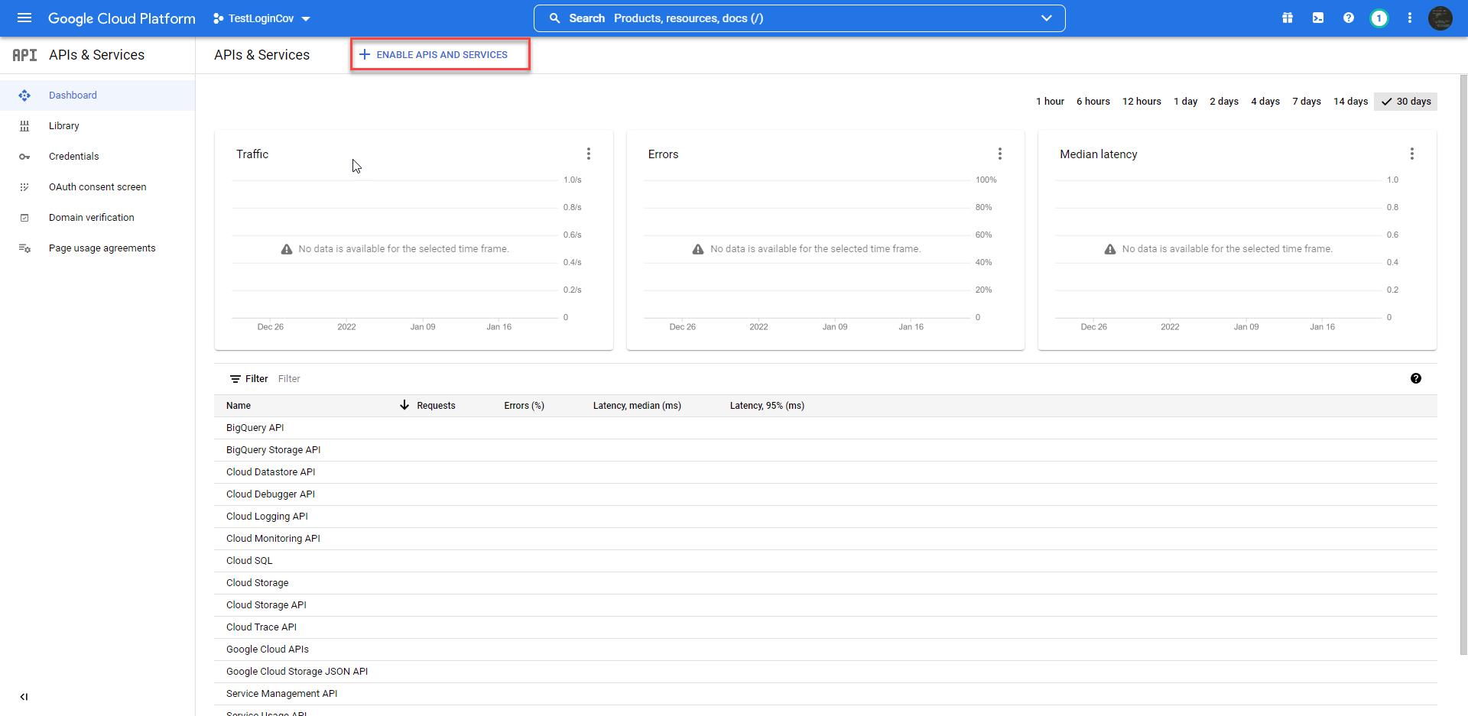
Task: Open Cloud Logging API row
Action: coord(826,517)
